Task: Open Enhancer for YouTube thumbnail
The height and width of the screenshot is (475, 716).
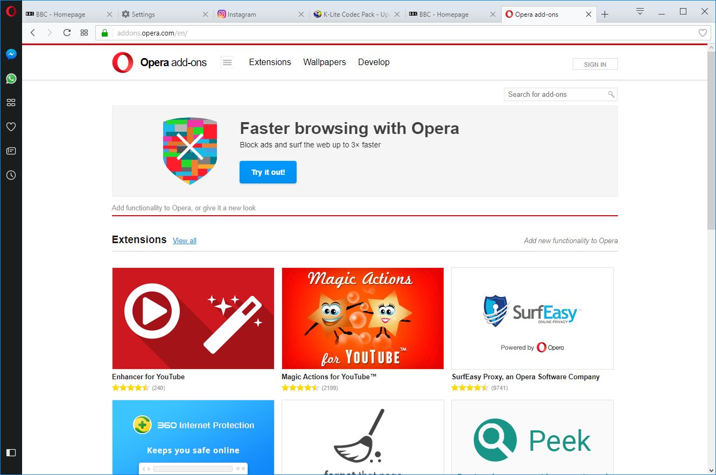Action: point(193,318)
